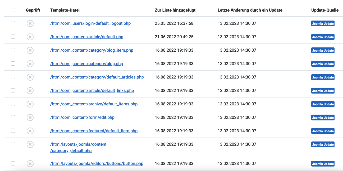Tick the select-all checkbox in table header
The width and height of the screenshot is (343, 171).
[13, 10]
